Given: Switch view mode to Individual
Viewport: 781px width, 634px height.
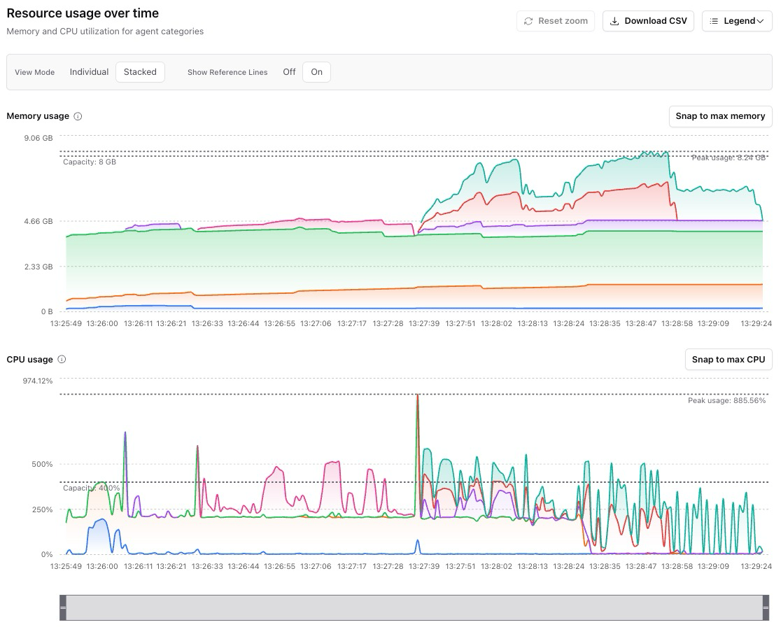Looking at the screenshot, I should point(89,72).
